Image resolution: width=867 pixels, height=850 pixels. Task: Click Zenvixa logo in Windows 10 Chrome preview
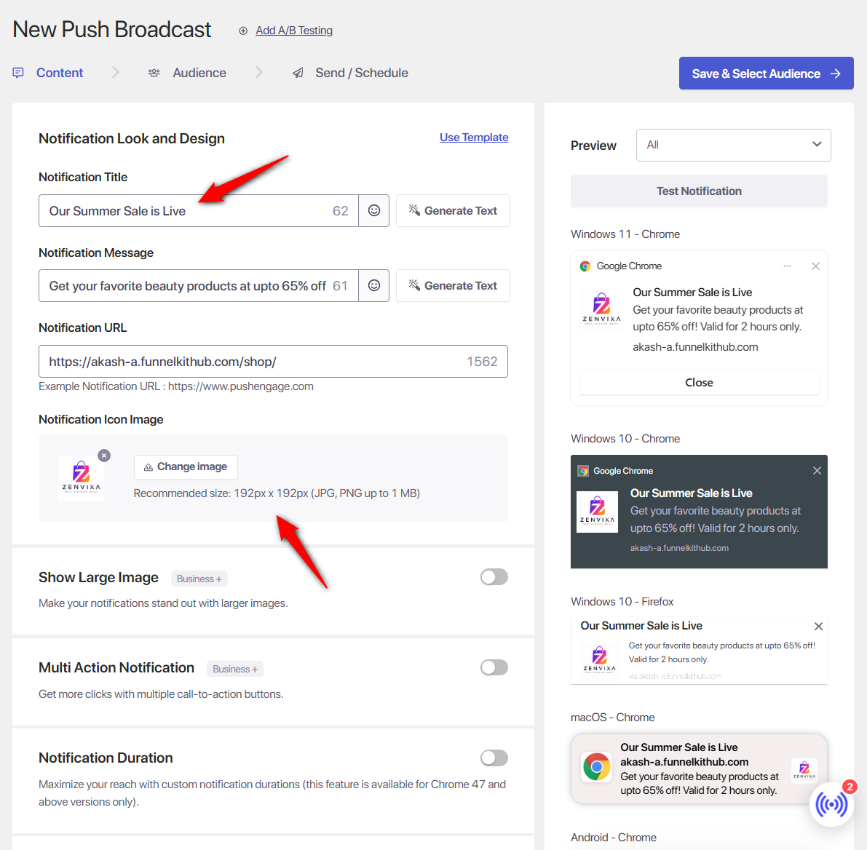click(597, 512)
